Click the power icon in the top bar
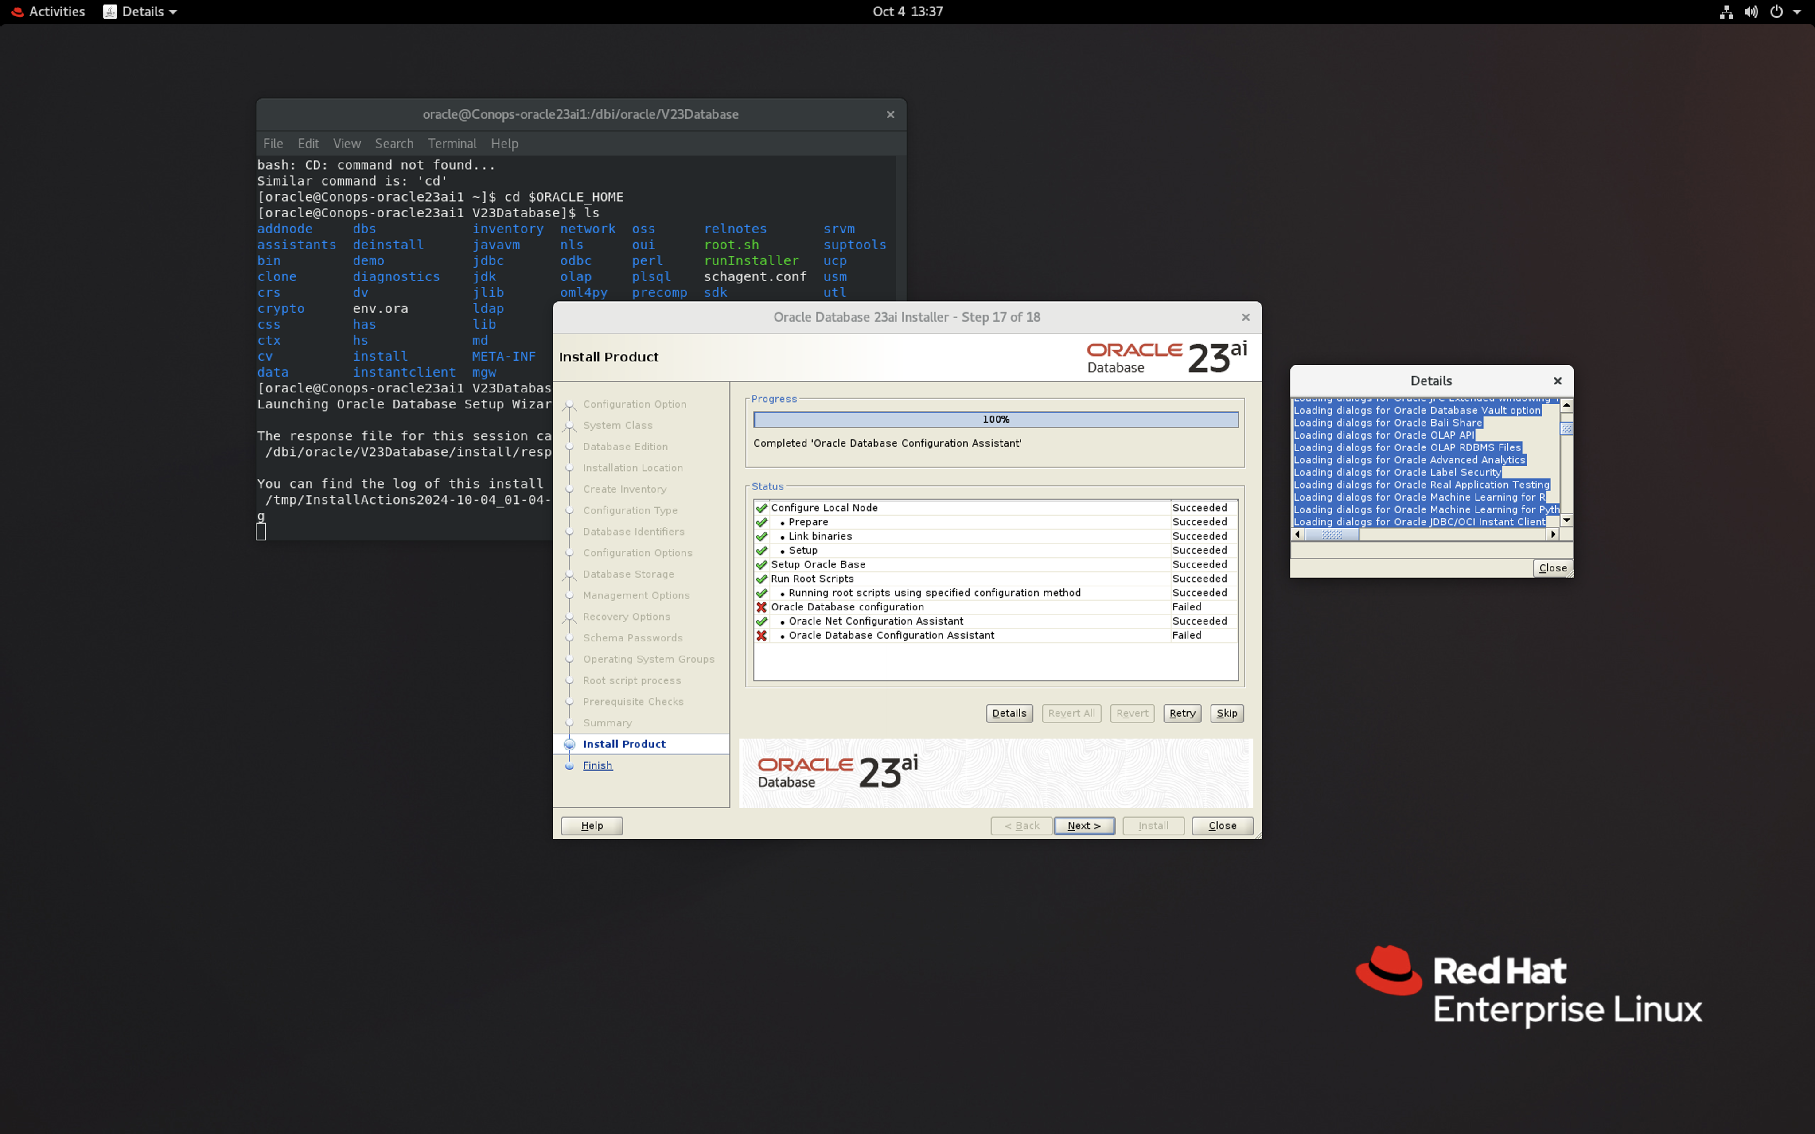 (x=1776, y=12)
